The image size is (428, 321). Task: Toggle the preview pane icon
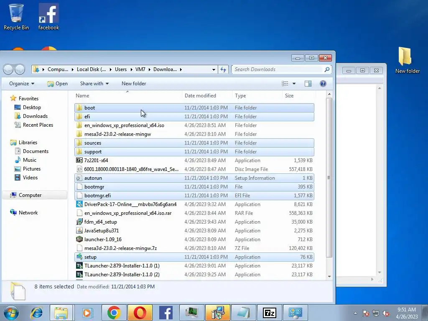(308, 84)
